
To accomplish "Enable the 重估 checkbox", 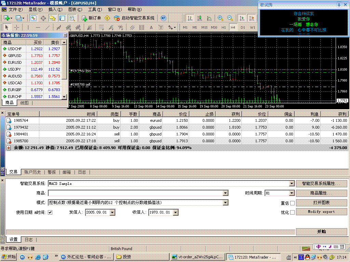I will (292, 203).
